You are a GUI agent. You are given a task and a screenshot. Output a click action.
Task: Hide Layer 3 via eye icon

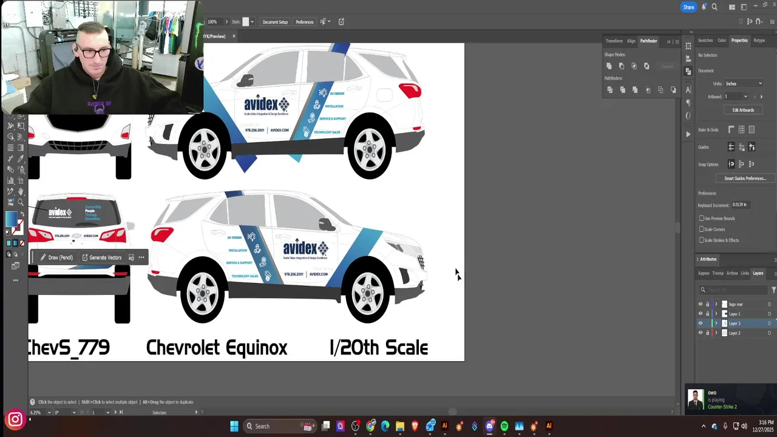pos(701,323)
